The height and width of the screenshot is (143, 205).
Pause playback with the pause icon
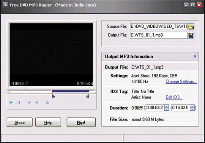click(19, 102)
